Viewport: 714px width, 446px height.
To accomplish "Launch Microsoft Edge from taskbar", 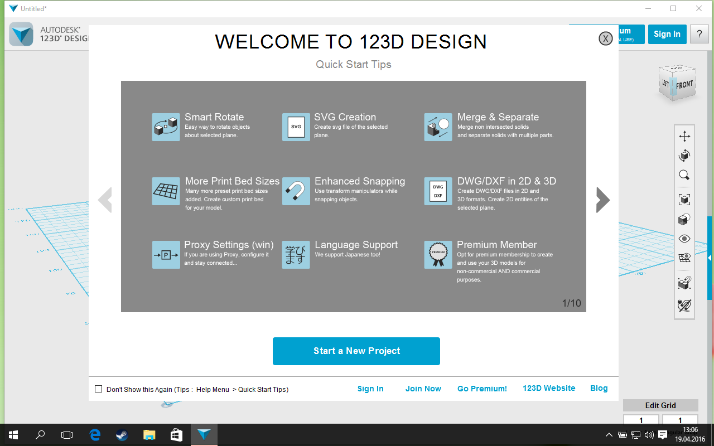I will click(x=95, y=435).
